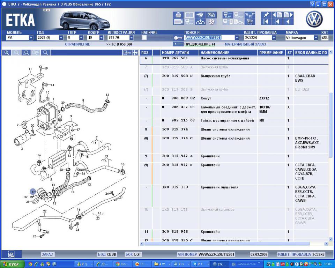Click the Windows Пуск start button

pyautogui.click(x=13, y=264)
